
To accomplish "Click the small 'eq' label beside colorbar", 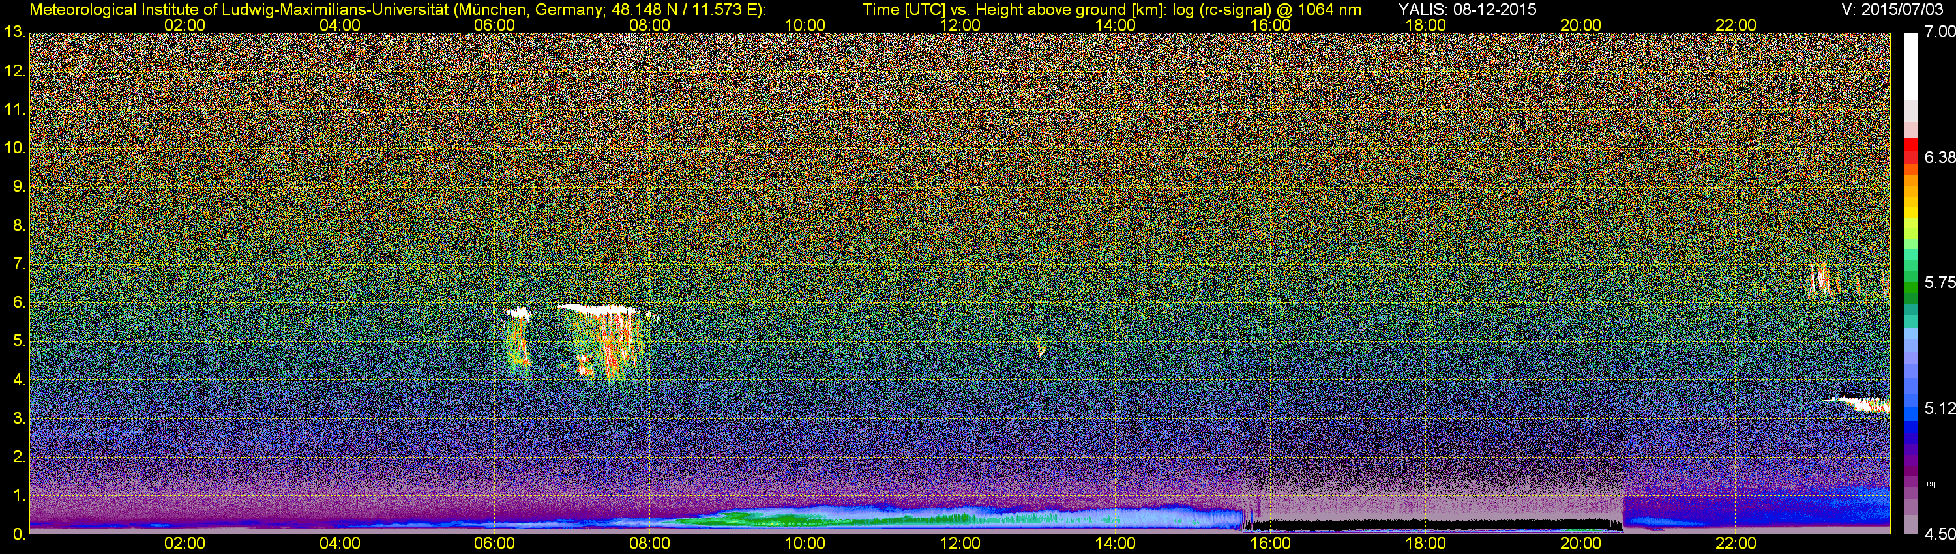I will tap(1931, 484).
